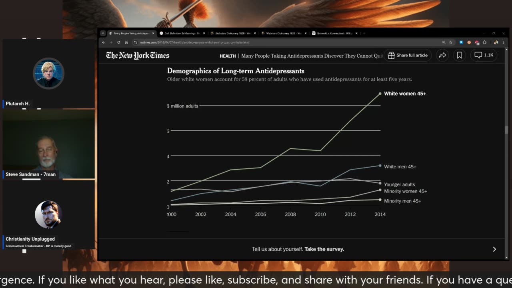
Task: Open the red extension with badge count
Action: click(x=477, y=42)
